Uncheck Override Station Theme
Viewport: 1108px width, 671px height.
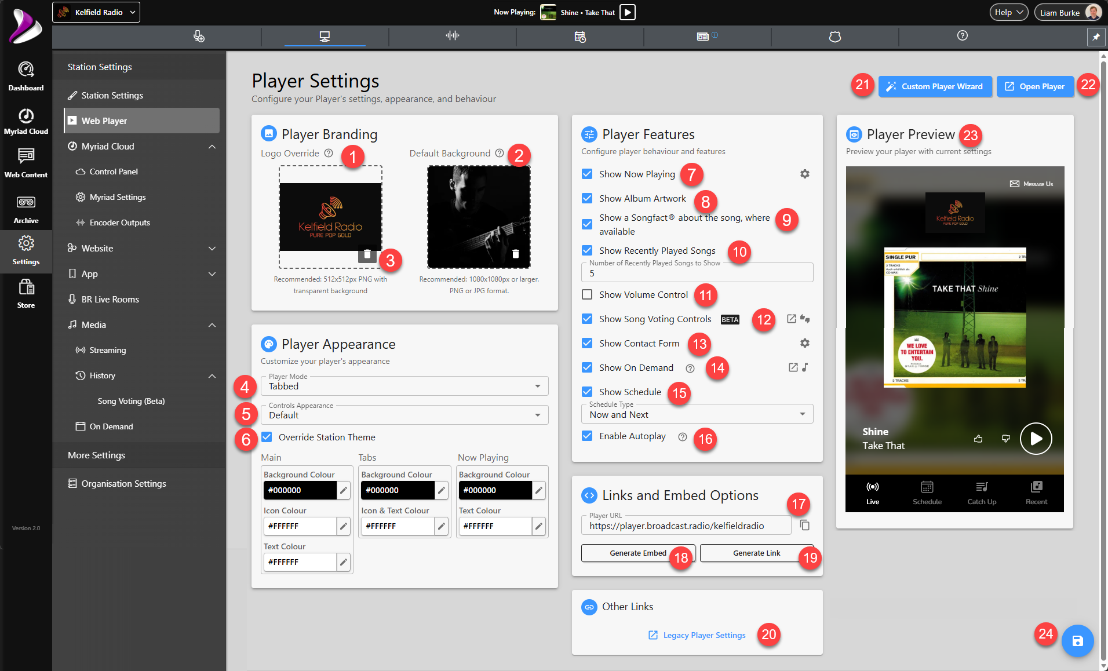[267, 437]
